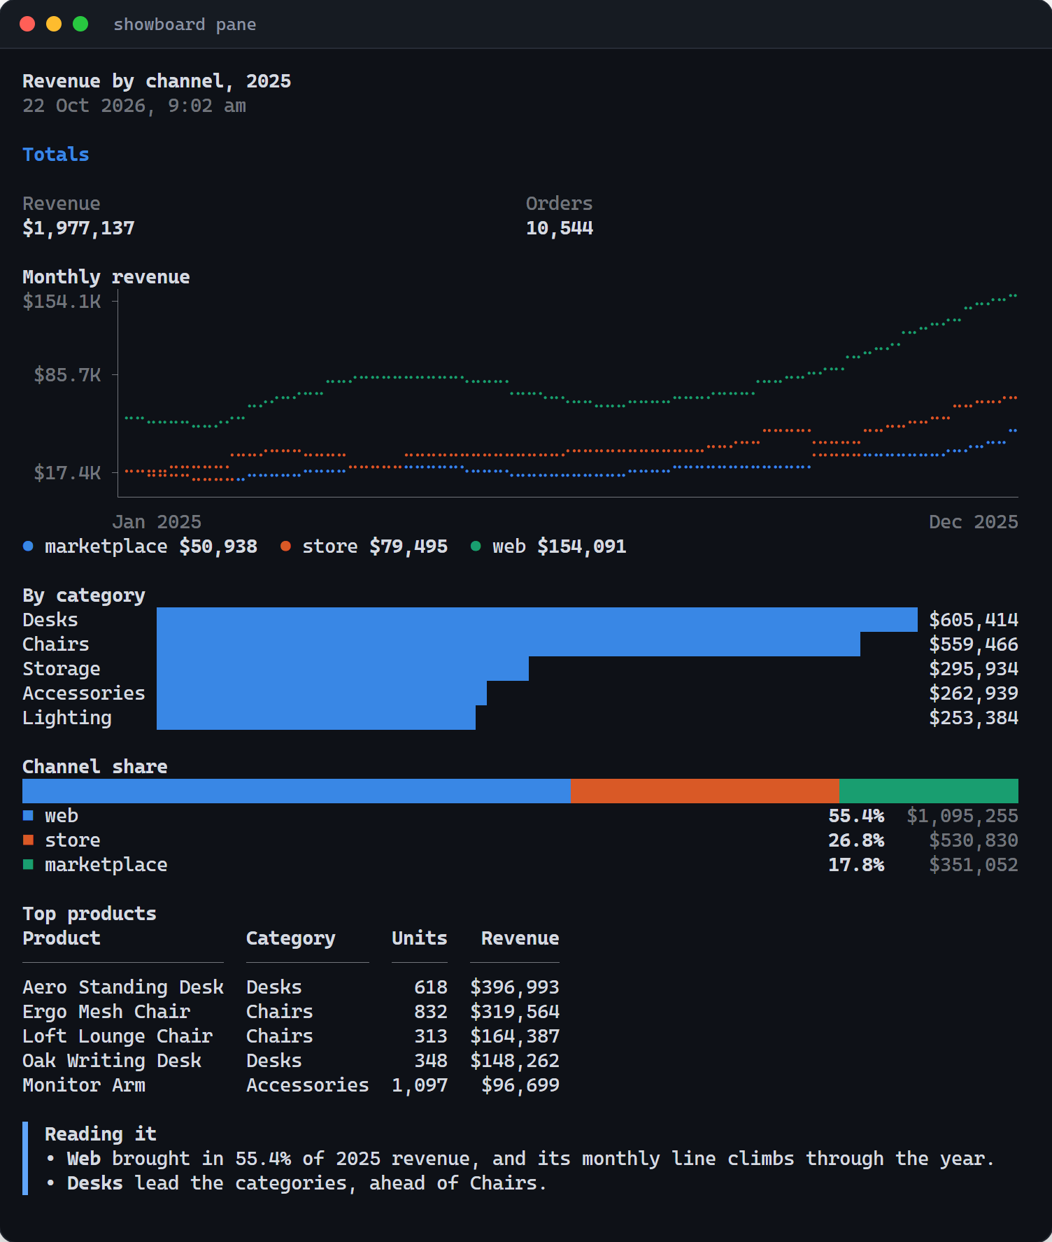The image size is (1052, 1242).
Task: Click the Dec 2025 axis label
Action: coord(974,522)
